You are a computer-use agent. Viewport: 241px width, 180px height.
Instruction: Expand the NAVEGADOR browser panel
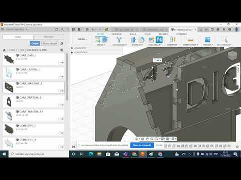tap(72, 48)
